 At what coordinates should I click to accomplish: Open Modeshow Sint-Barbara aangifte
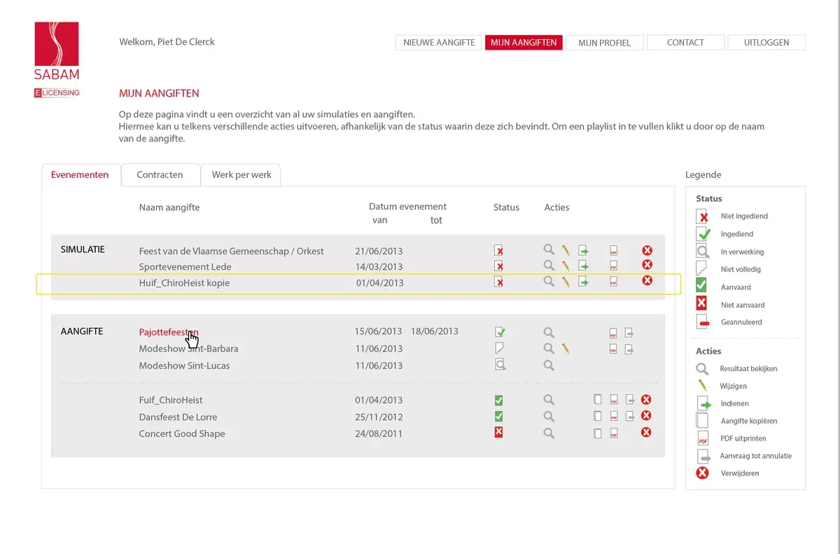(x=188, y=348)
